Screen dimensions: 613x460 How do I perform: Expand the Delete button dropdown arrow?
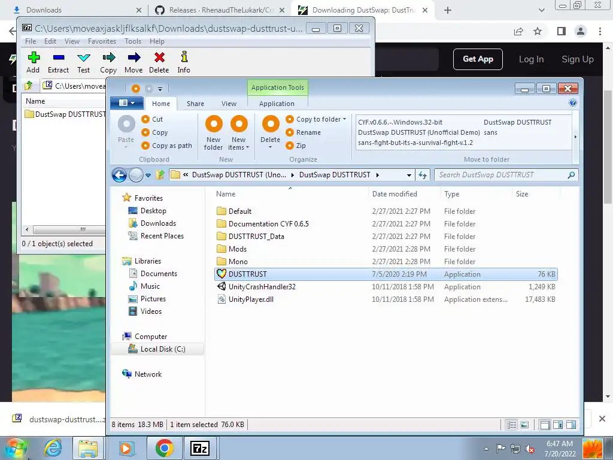[270, 147]
